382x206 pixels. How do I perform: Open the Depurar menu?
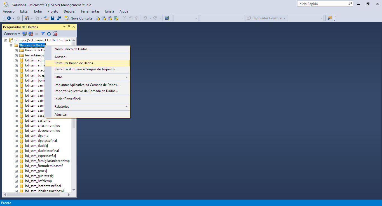pos(70,11)
